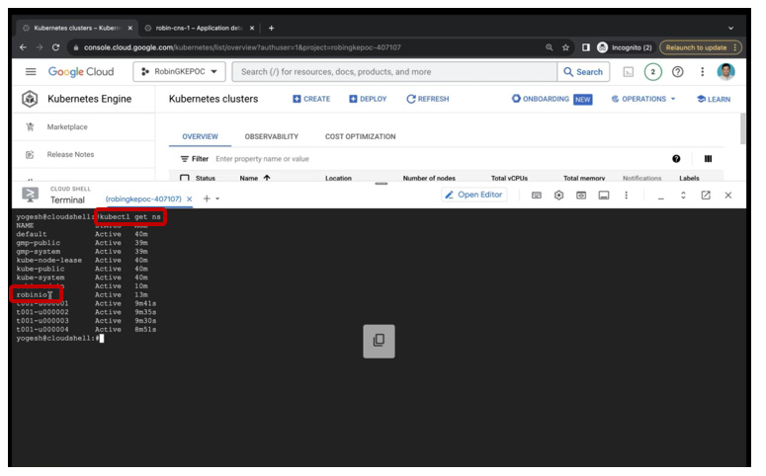Minimize the Cloud Shell panel
This screenshot has width=766, height=476.
[660, 198]
